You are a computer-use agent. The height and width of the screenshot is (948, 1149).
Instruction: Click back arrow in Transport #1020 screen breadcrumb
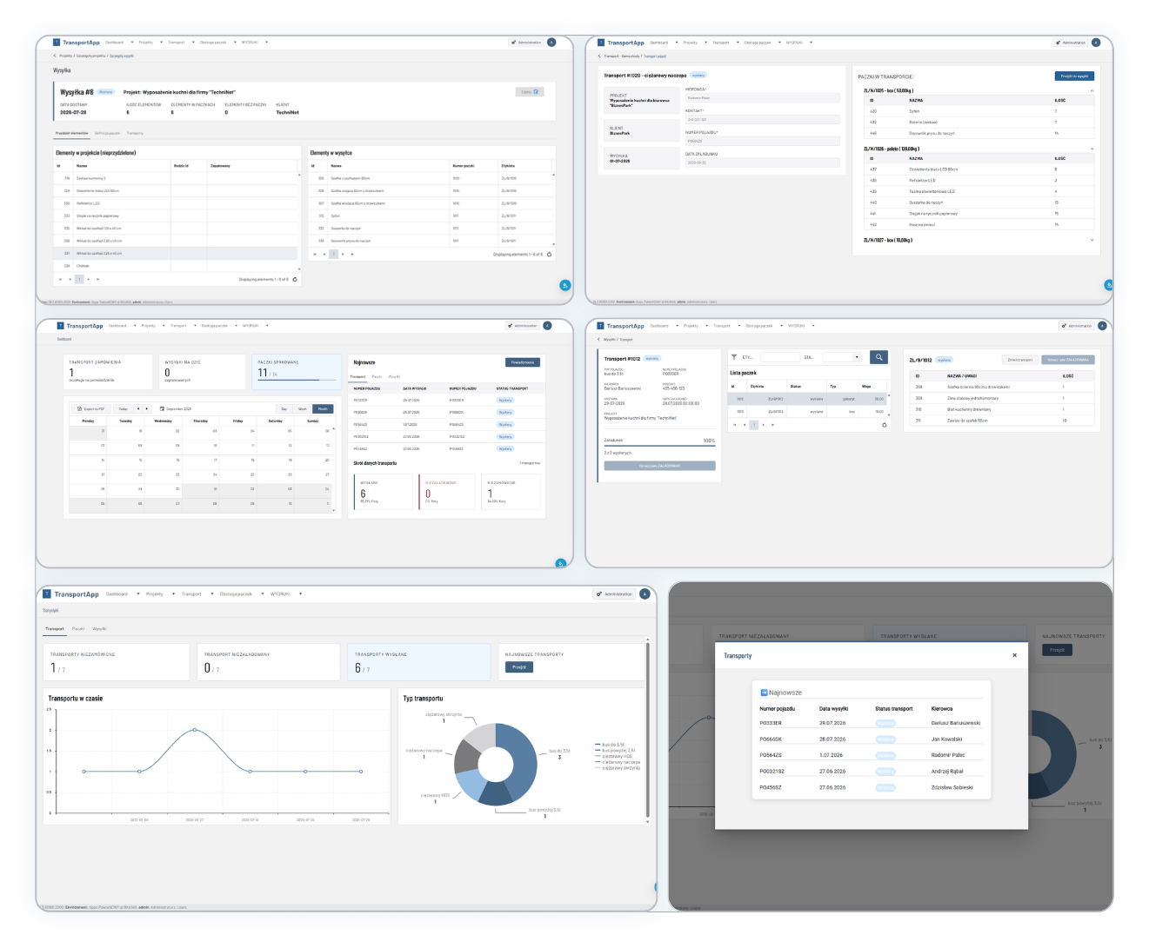[599, 56]
